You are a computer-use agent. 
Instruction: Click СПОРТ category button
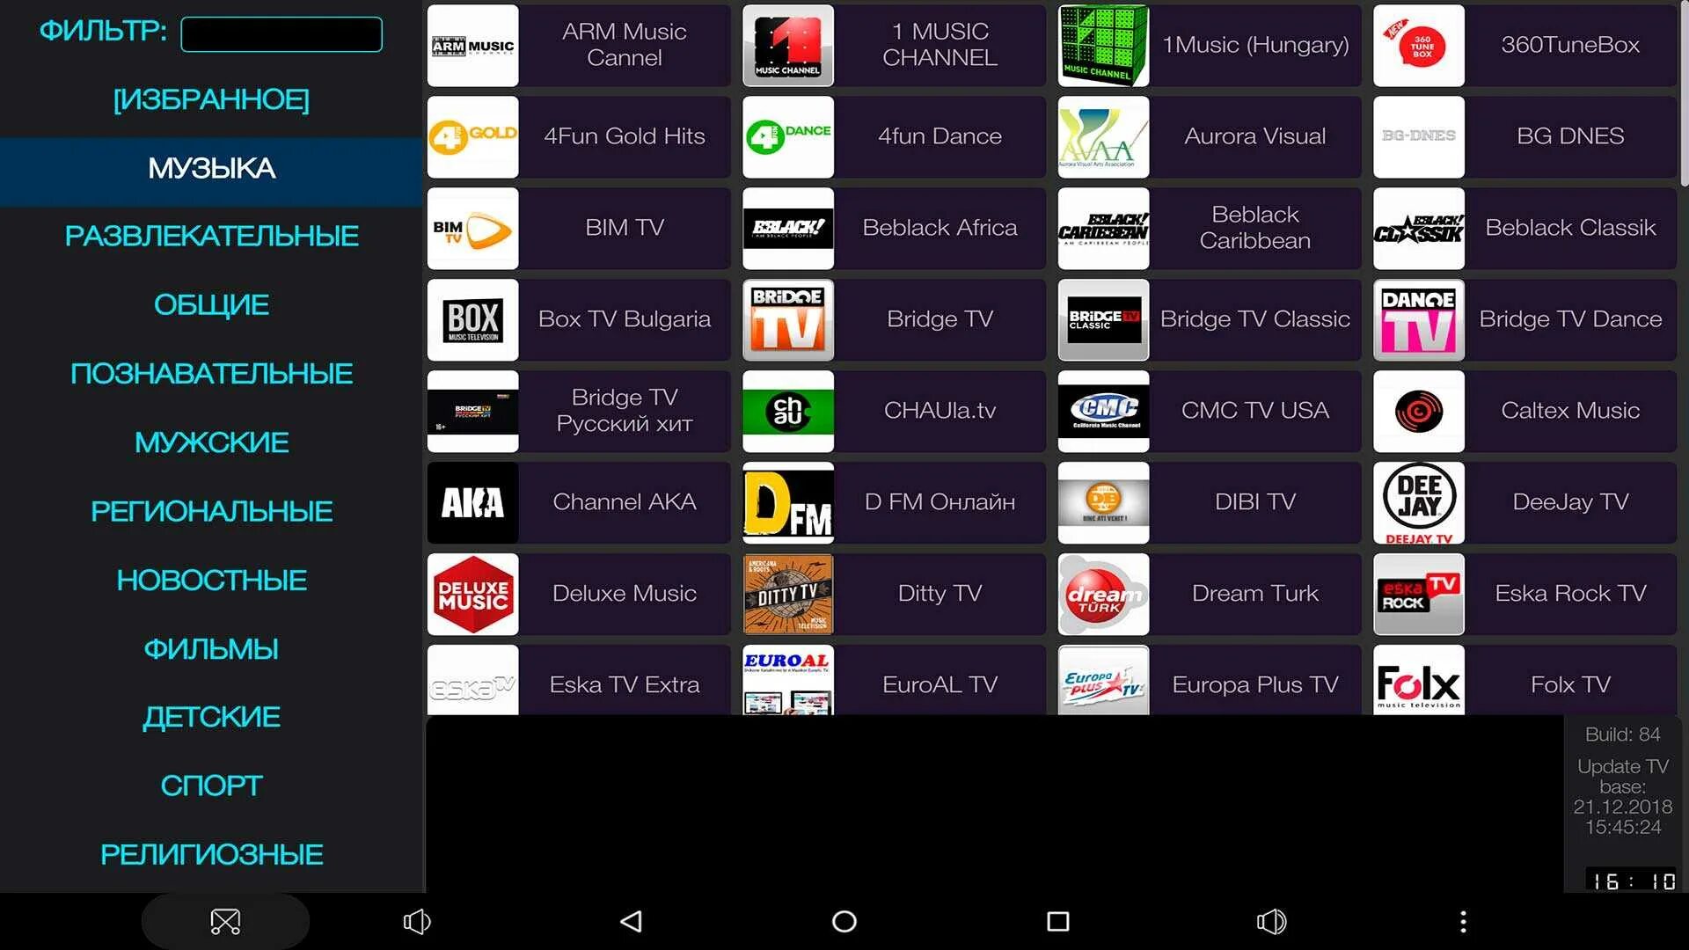[212, 784]
